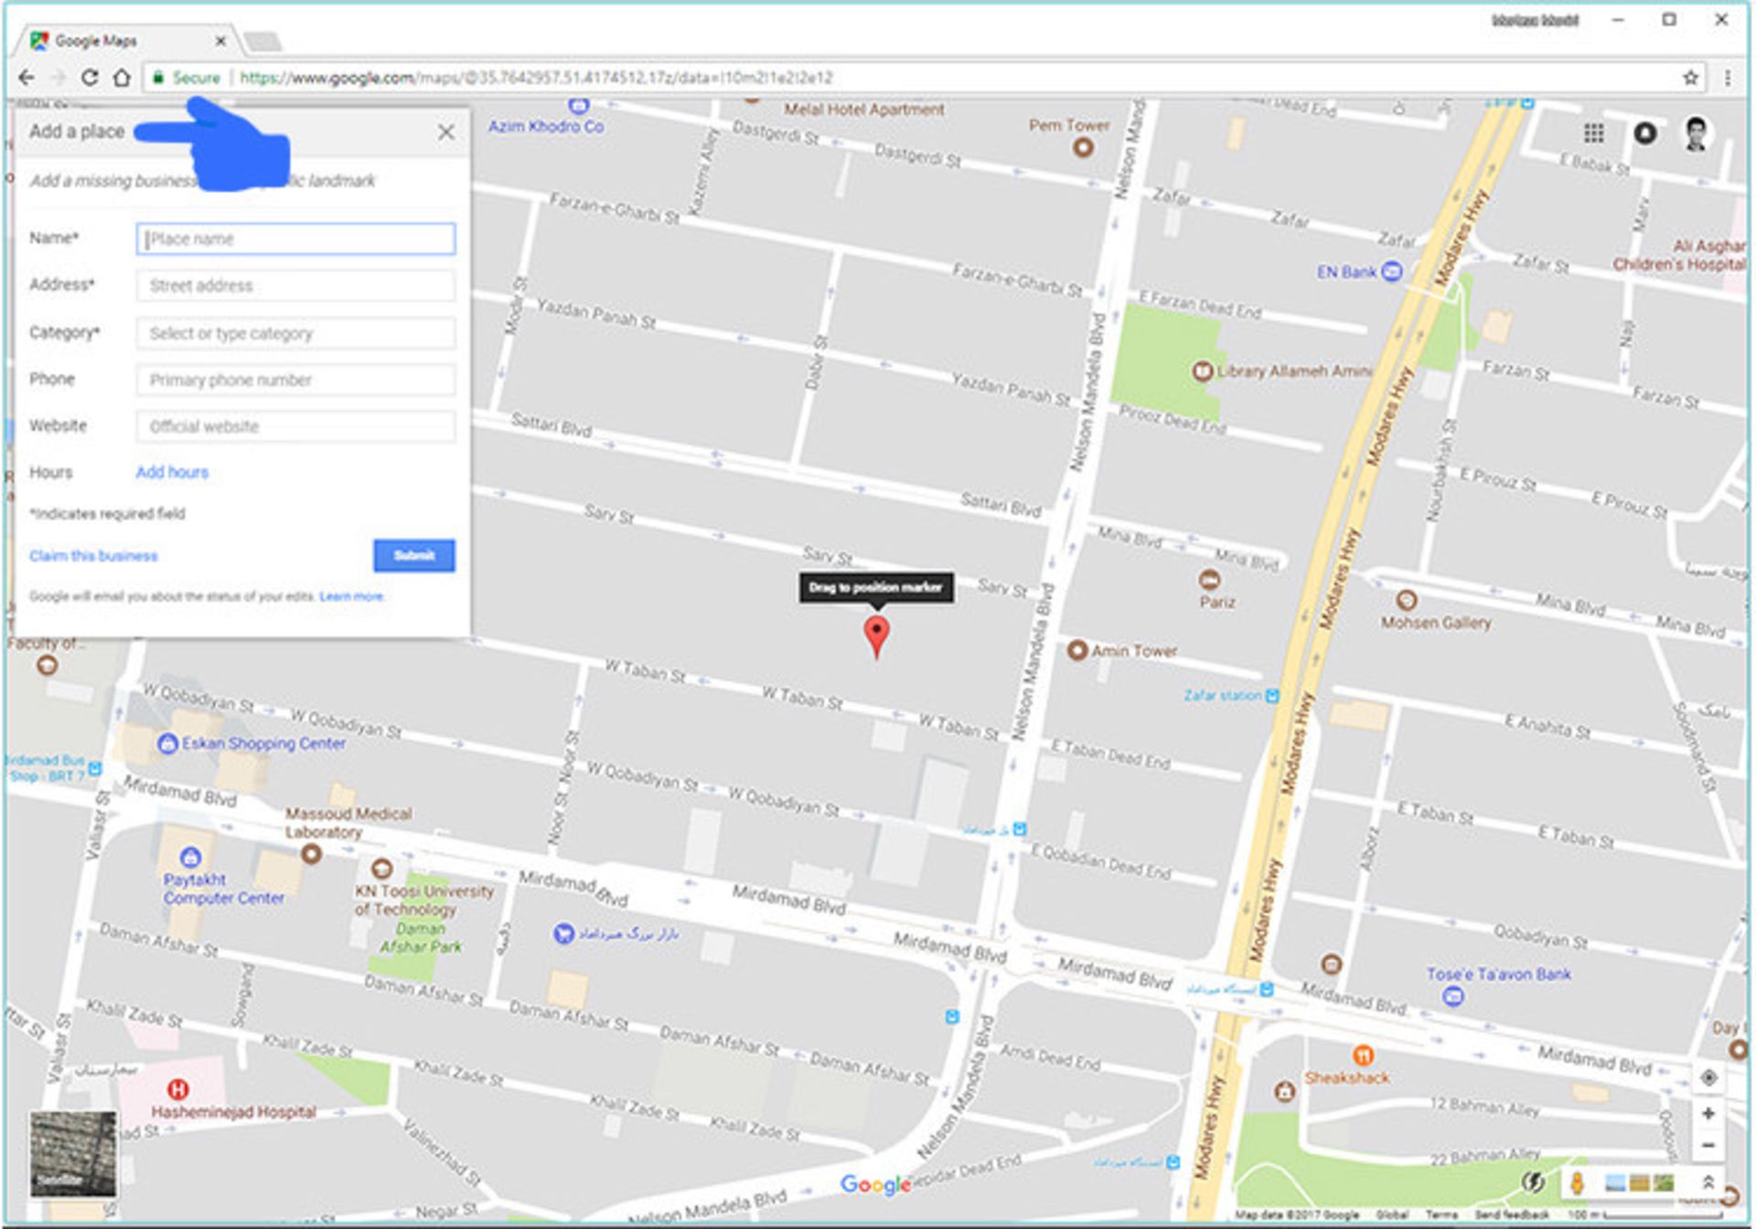Click the Secure site info padlock

pyautogui.click(x=157, y=78)
